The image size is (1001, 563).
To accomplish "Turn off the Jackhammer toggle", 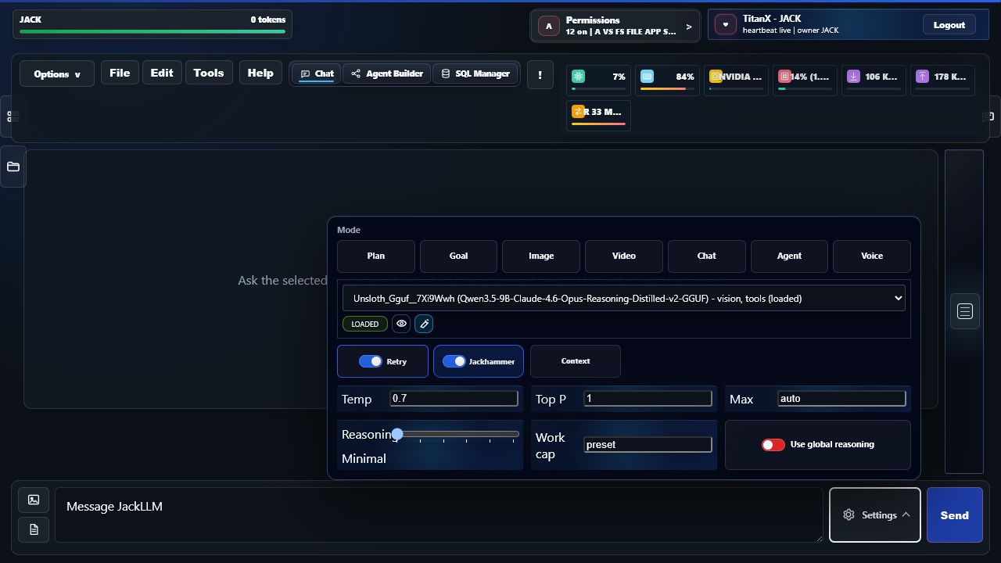I will tap(454, 361).
